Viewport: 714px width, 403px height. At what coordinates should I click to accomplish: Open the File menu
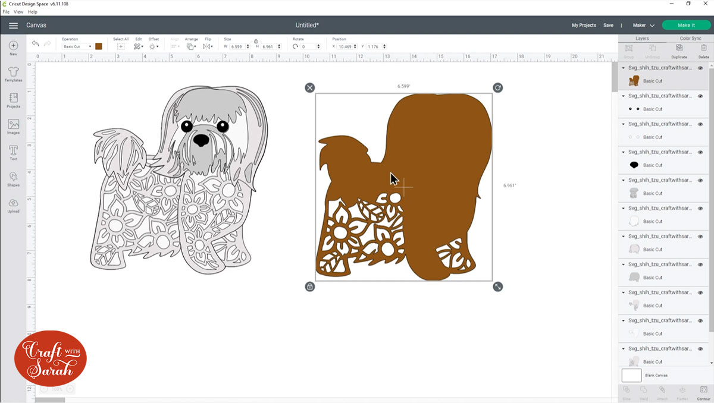point(6,12)
